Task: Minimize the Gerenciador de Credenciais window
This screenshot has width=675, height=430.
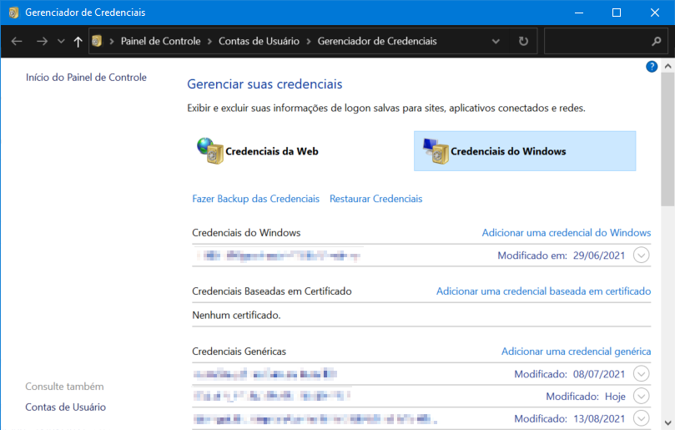Action: click(579, 13)
